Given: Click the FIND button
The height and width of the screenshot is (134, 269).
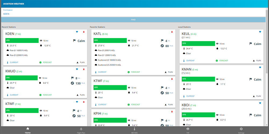Looking at the screenshot, I should [133, 20].
